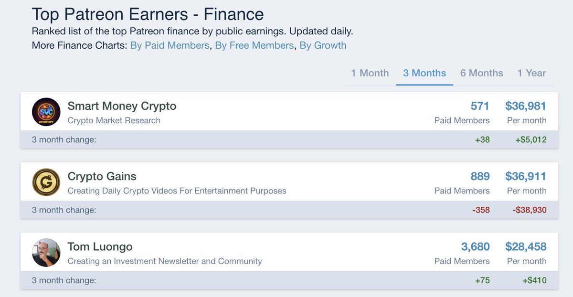
Task: Select the 3 Months tab
Action: (x=424, y=73)
